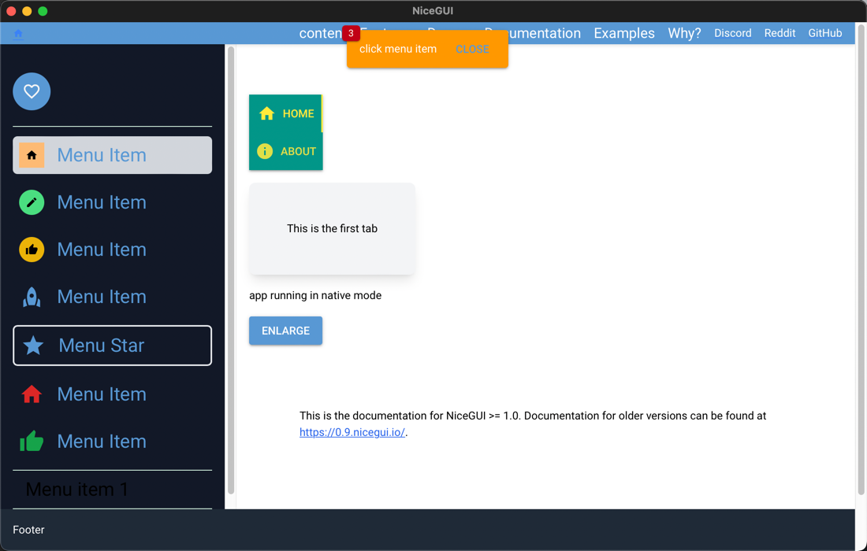Dismiss notification with CLOSE button
This screenshot has width=867, height=551.
point(472,49)
